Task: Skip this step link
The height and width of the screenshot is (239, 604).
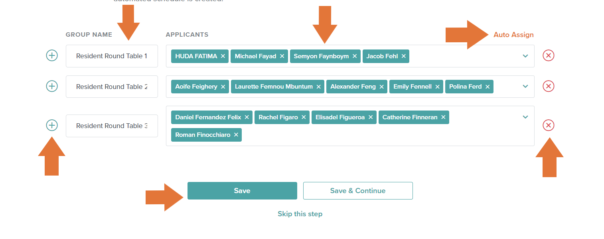Action: click(x=300, y=214)
